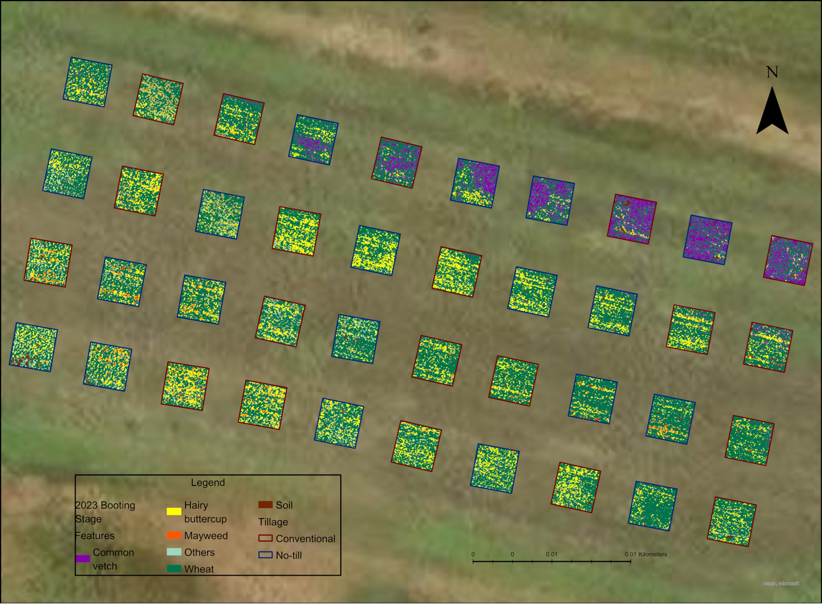The width and height of the screenshot is (822, 604).
Task: Click the 'Maxar, Microsoft' attribution text
Action: (x=781, y=584)
